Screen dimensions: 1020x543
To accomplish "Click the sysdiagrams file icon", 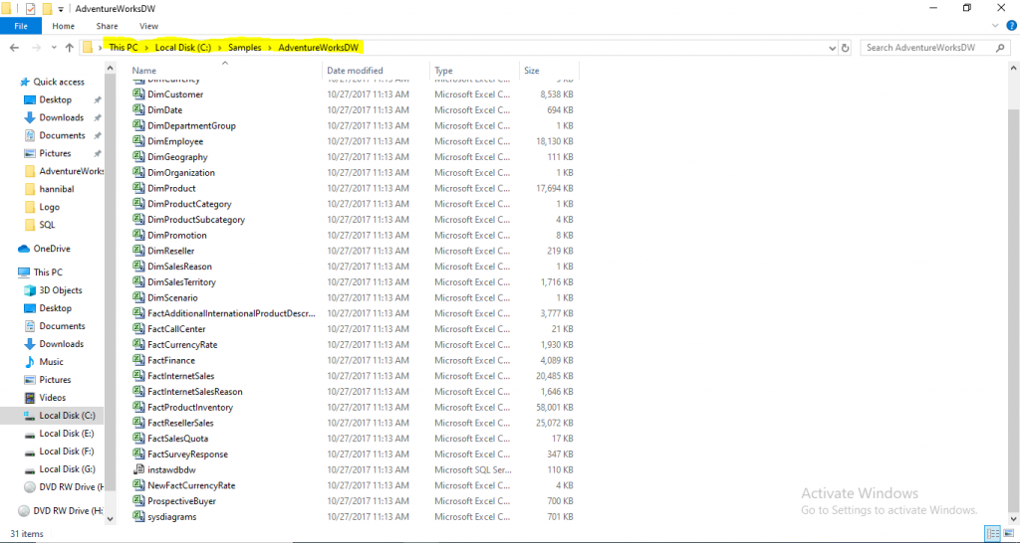I will (x=137, y=516).
